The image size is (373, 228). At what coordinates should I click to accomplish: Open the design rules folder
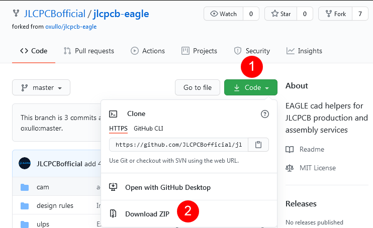55,205
